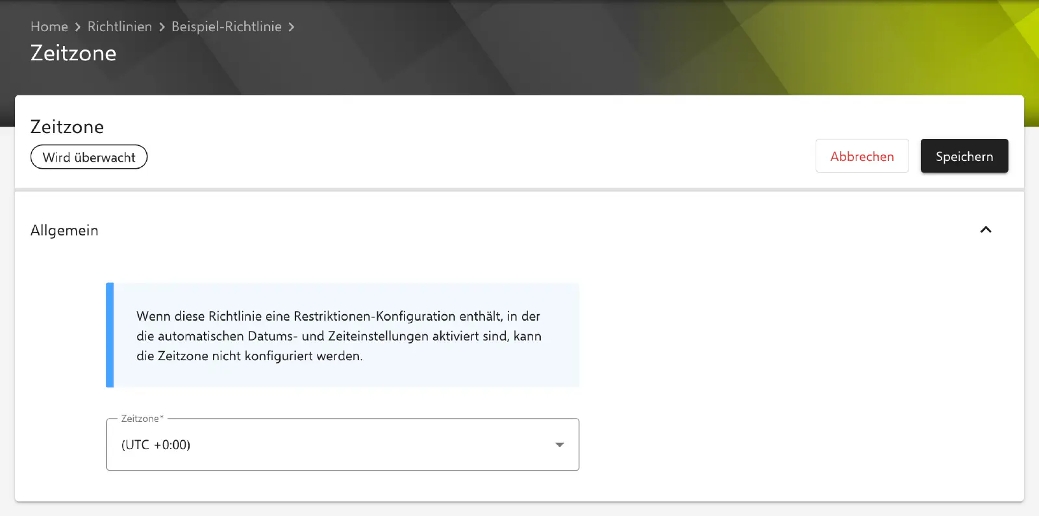Collapse the Allgemein section chevron
This screenshot has height=516, width=1039.
pos(986,230)
